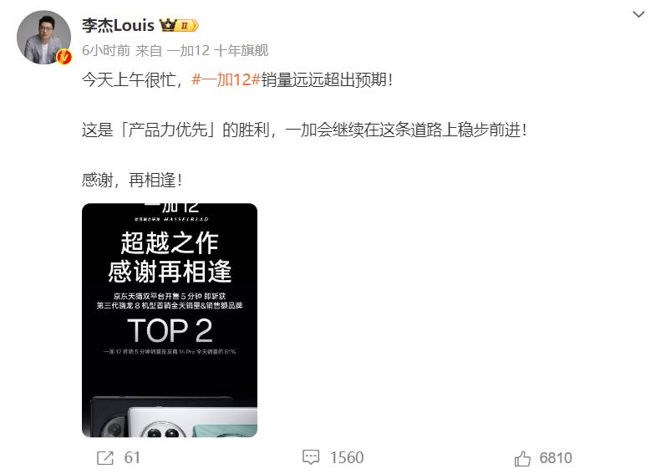
Task: Click the crown membership level badge
Action: click(179, 25)
